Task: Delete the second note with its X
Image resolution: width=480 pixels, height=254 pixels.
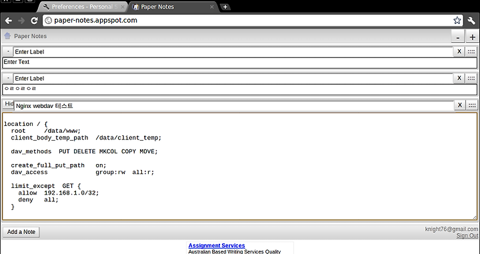Action: (x=459, y=79)
